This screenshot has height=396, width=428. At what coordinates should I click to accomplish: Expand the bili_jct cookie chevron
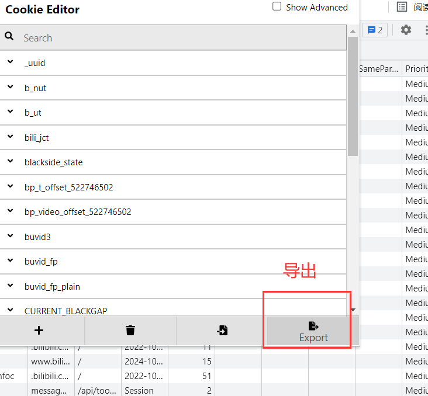[11, 136]
